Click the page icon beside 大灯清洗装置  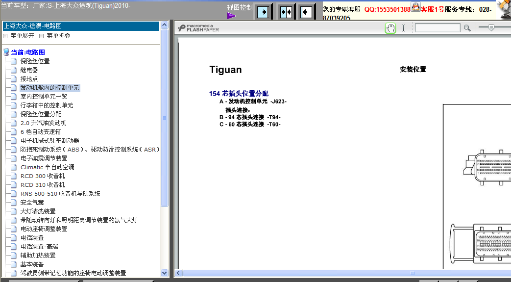13,211
